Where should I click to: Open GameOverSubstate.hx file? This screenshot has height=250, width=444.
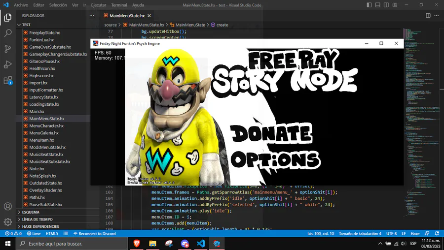pos(50,47)
